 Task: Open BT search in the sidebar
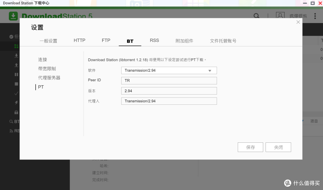[14, 121]
